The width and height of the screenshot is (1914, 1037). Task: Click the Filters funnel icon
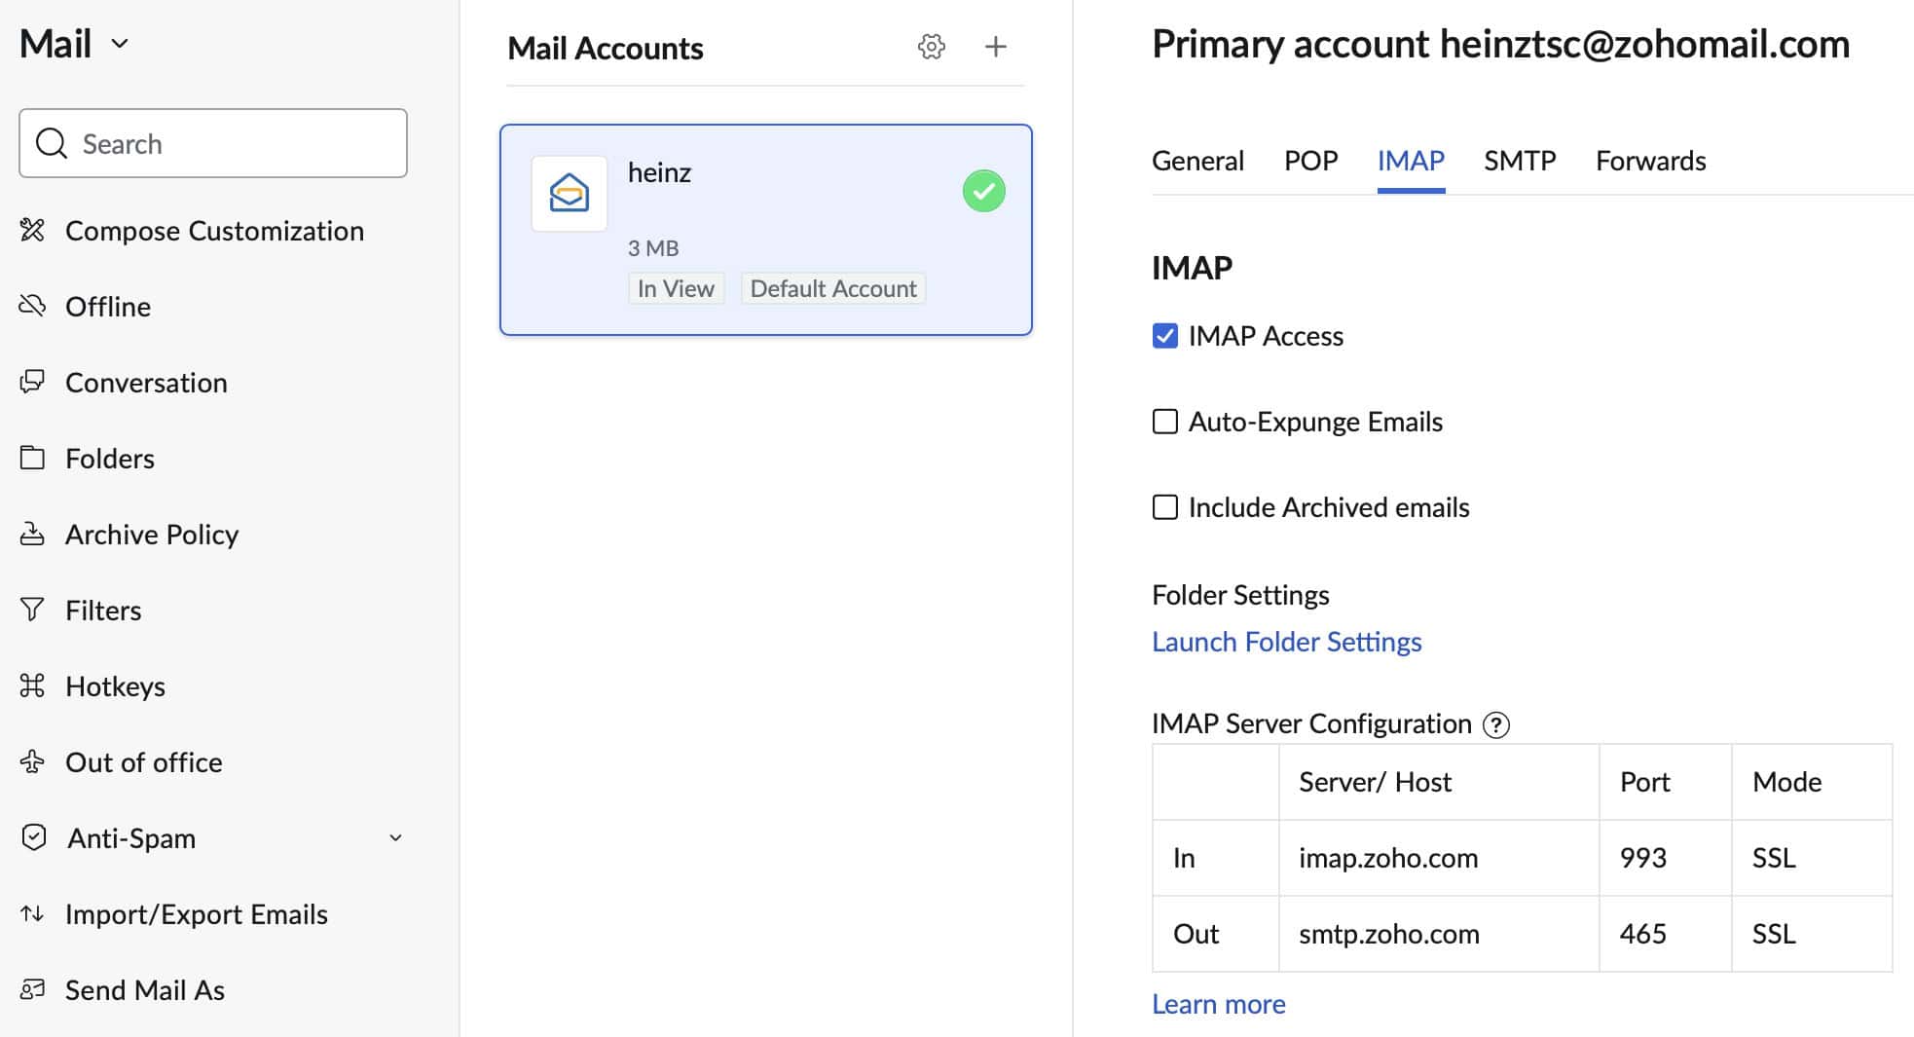tap(33, 610)
